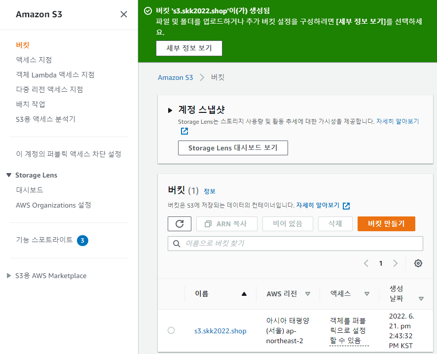Viewport: 437px width, 354px height.
Task: Click Storage Lens 대시보드 보기 button
Action: point(233,147)
